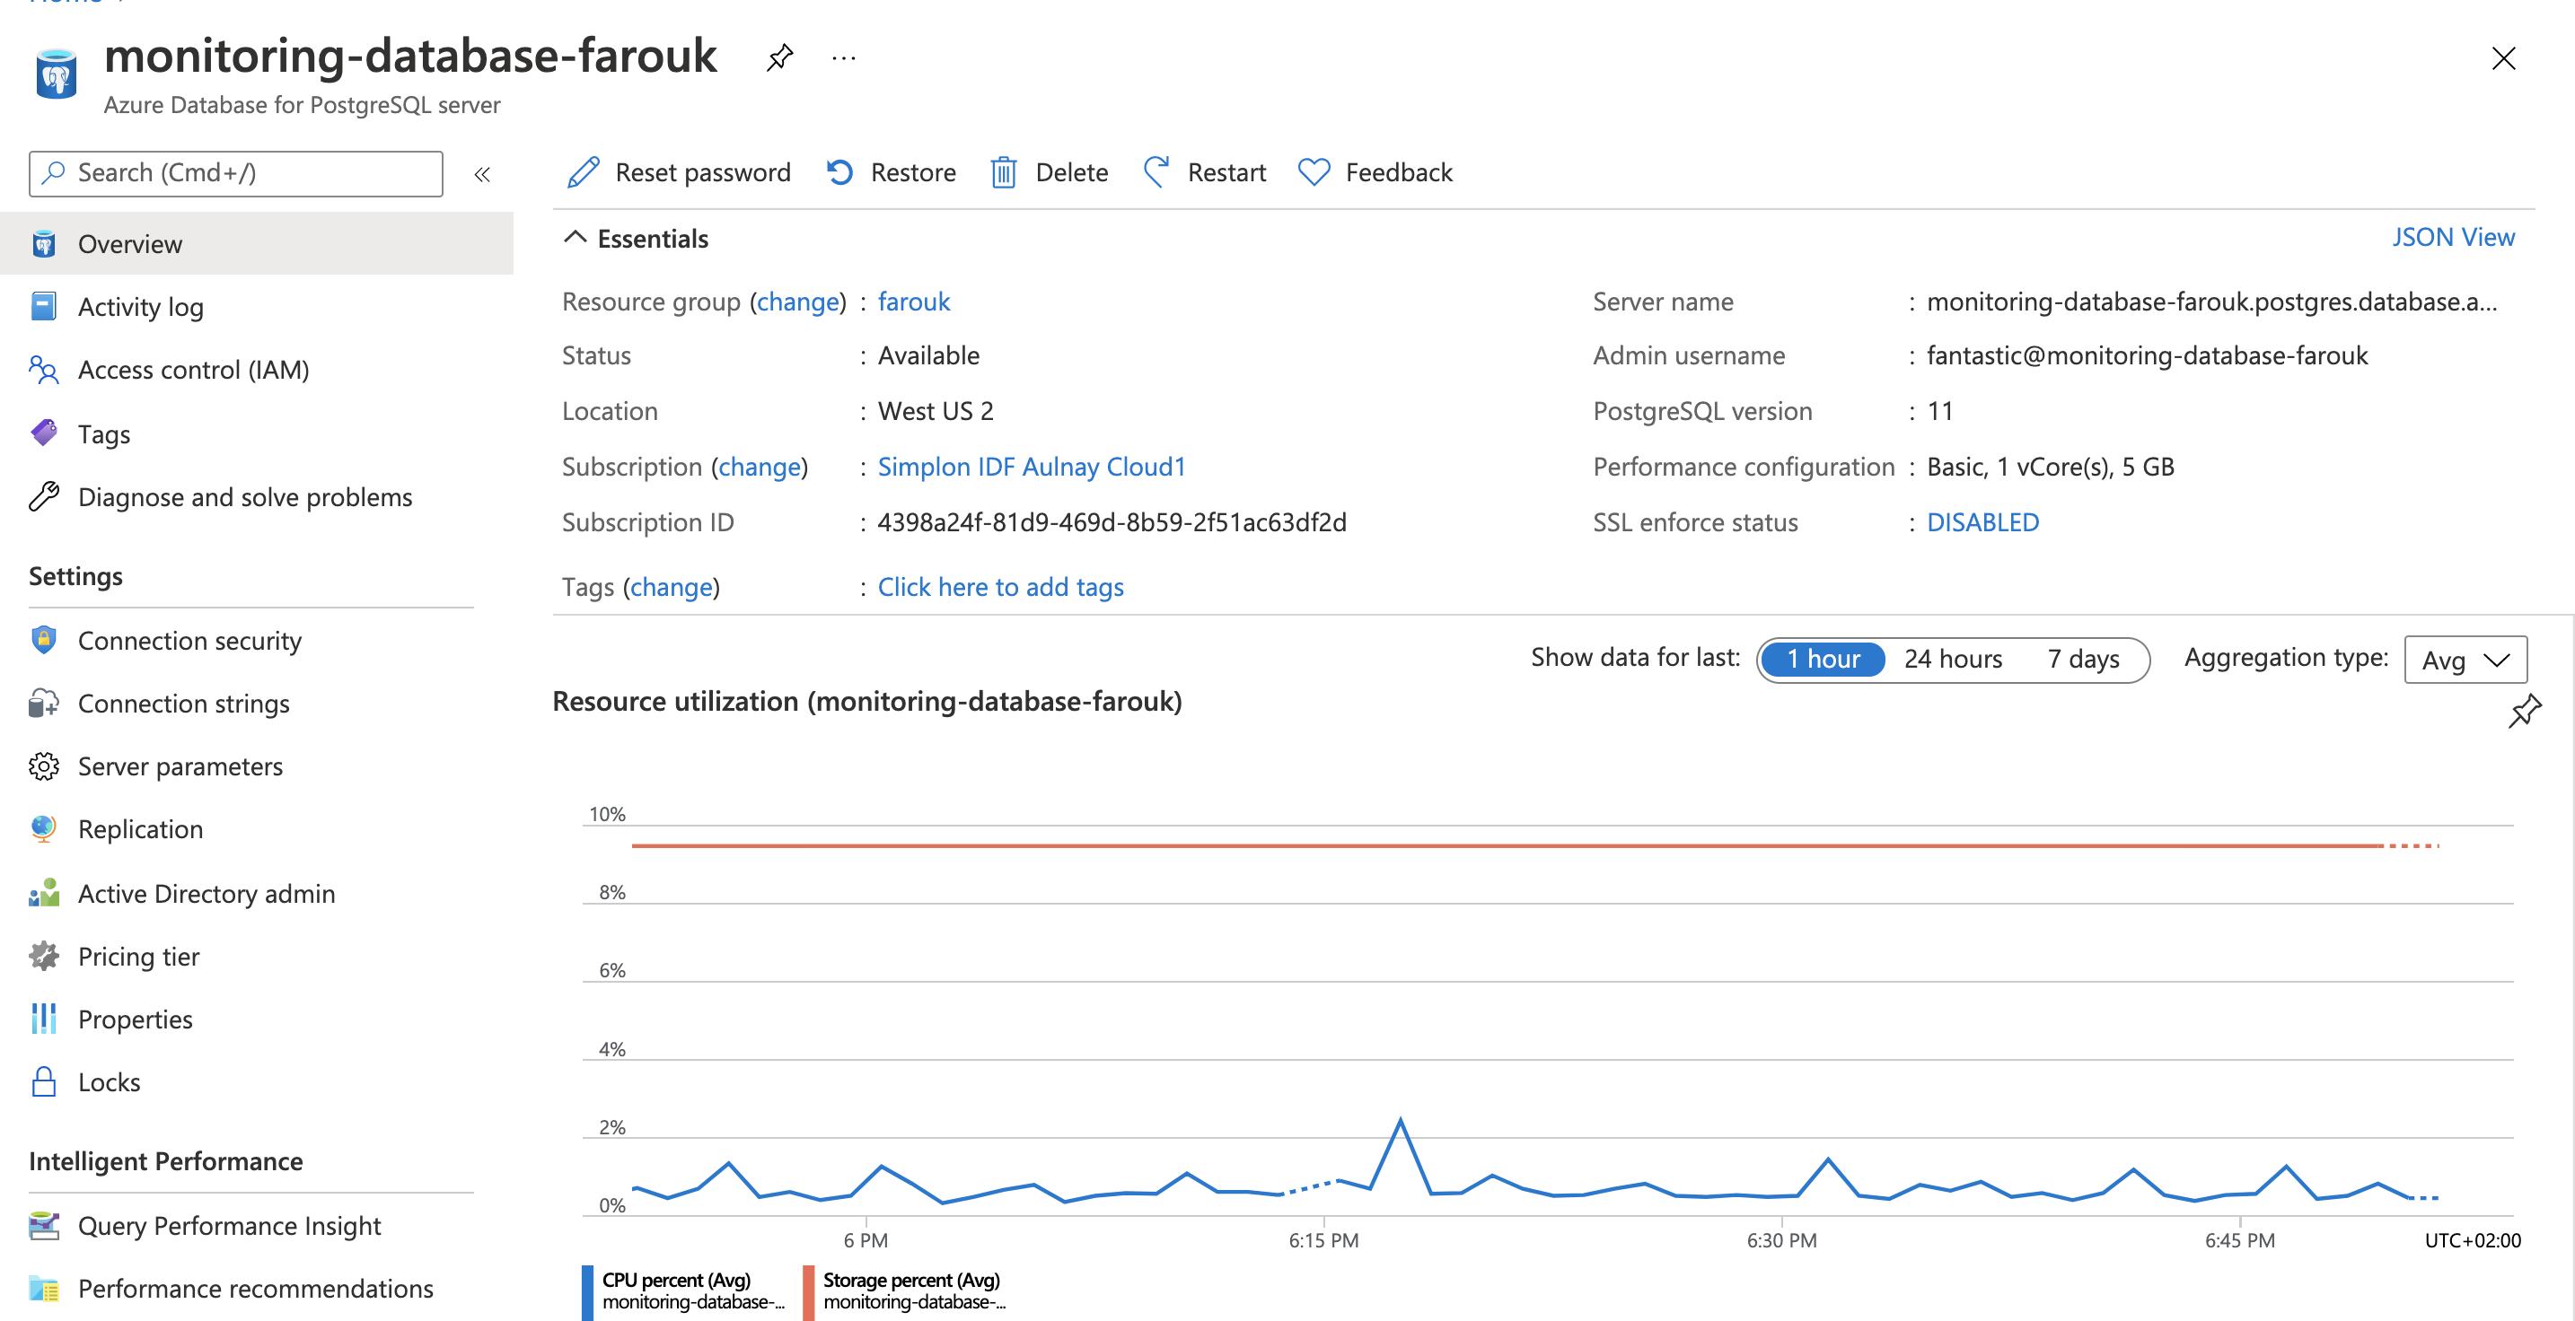Click the Storage percent legend color swatch

[x=809, y=1291]
